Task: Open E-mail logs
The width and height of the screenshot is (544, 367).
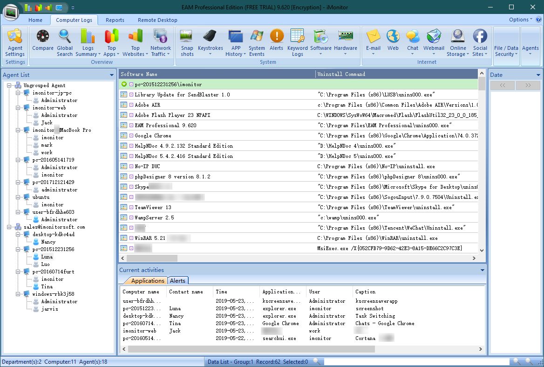Action: click(x=374, y=42)
